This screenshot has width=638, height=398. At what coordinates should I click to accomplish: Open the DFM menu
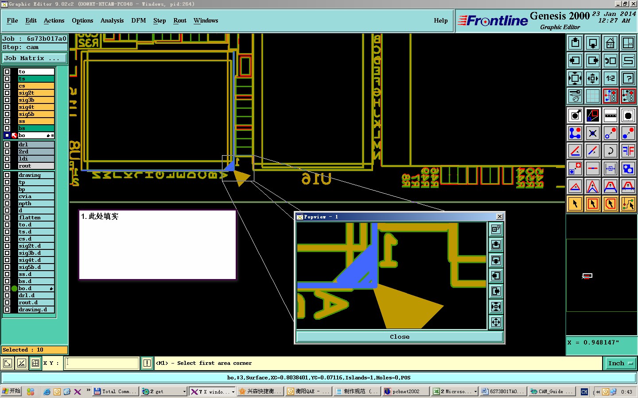click(x=139, y=20)
